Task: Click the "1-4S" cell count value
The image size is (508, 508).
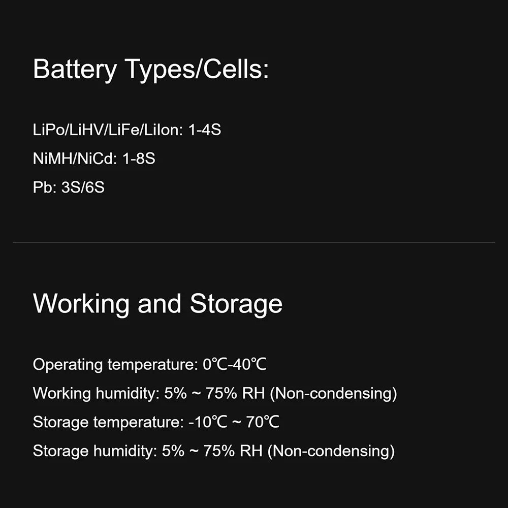Action: pos(204,130)
